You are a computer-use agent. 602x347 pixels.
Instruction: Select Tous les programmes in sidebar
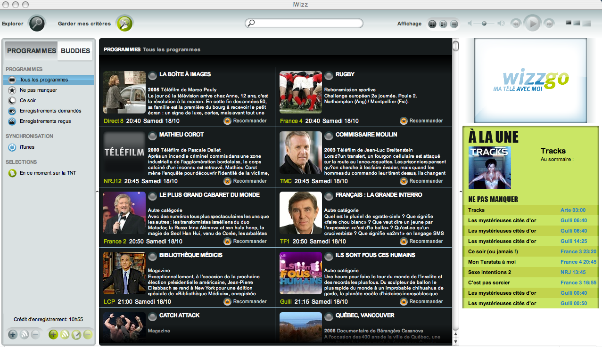(x=49, y=80)
